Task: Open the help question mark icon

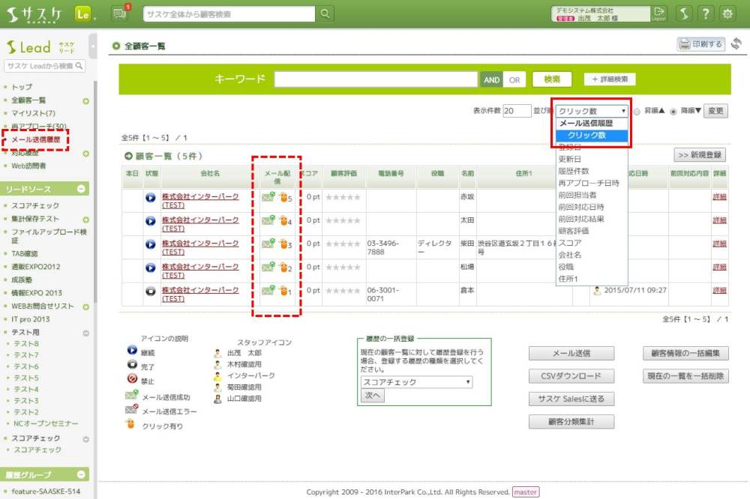Action: point(706,13)
